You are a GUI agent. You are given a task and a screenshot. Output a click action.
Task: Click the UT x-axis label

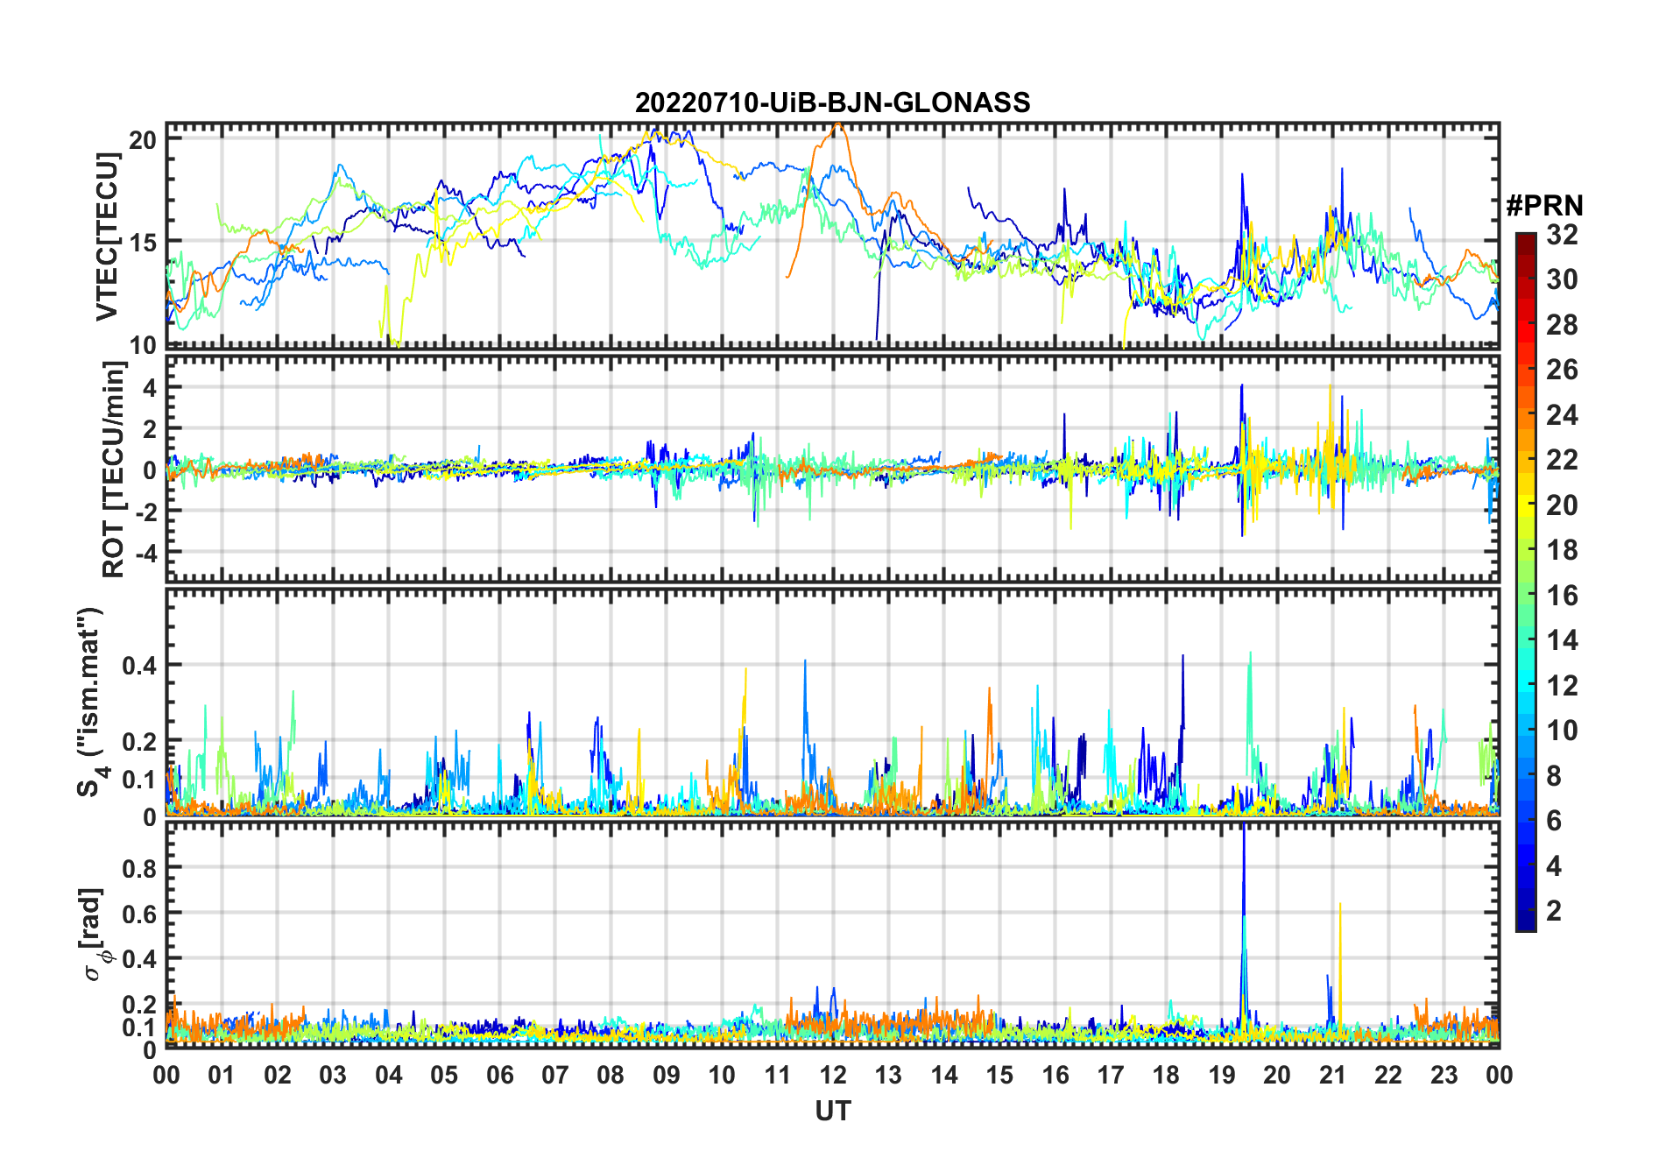coord(832,1111)
